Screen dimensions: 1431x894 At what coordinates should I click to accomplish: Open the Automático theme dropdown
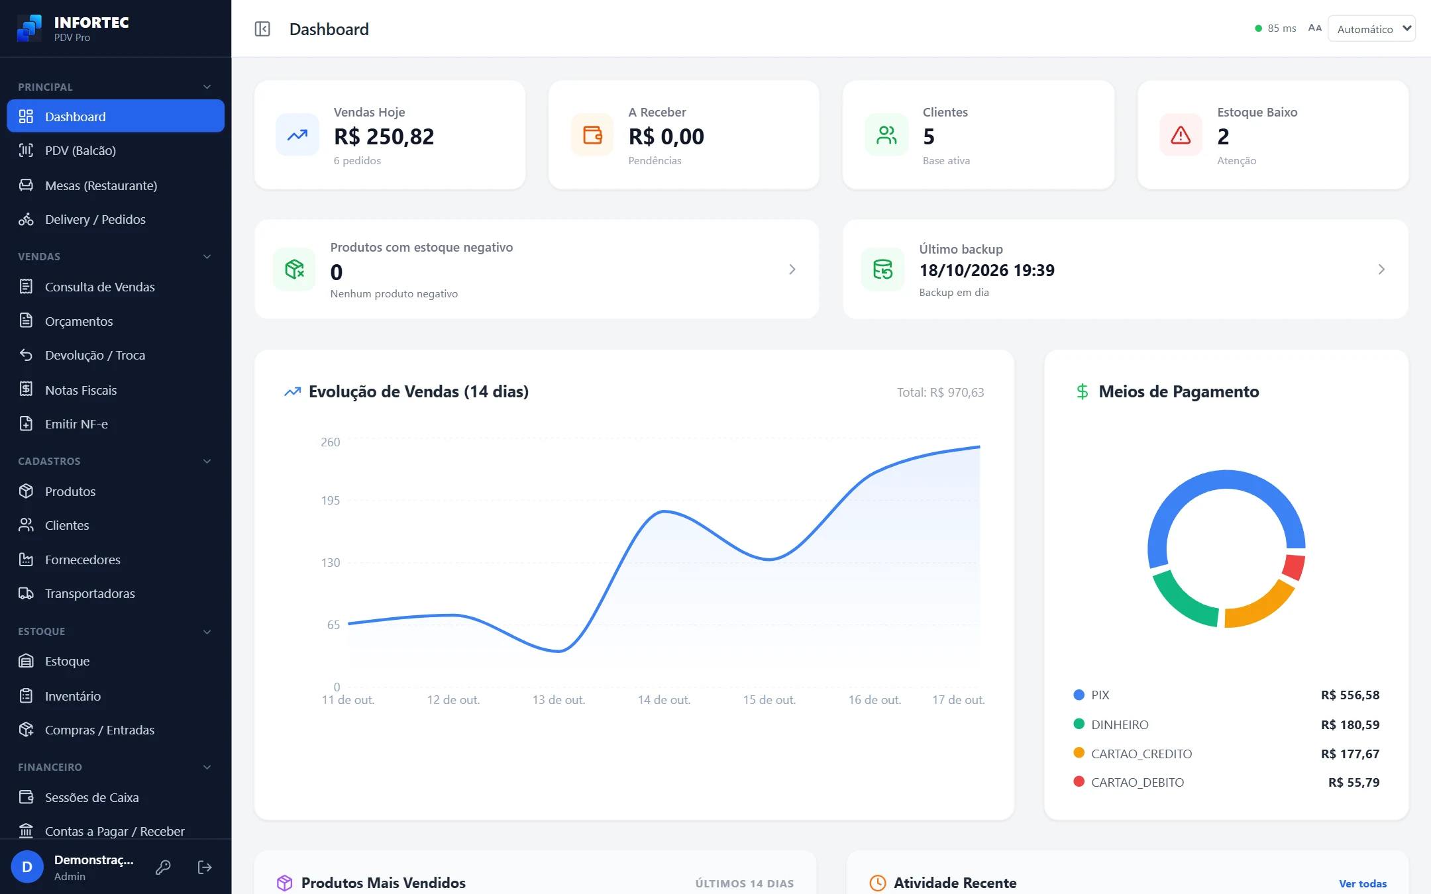pos(1371,28)
